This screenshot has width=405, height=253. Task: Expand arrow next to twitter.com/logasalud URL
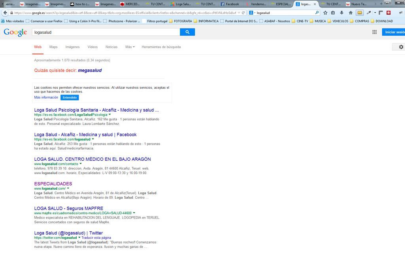coord(79,237)
